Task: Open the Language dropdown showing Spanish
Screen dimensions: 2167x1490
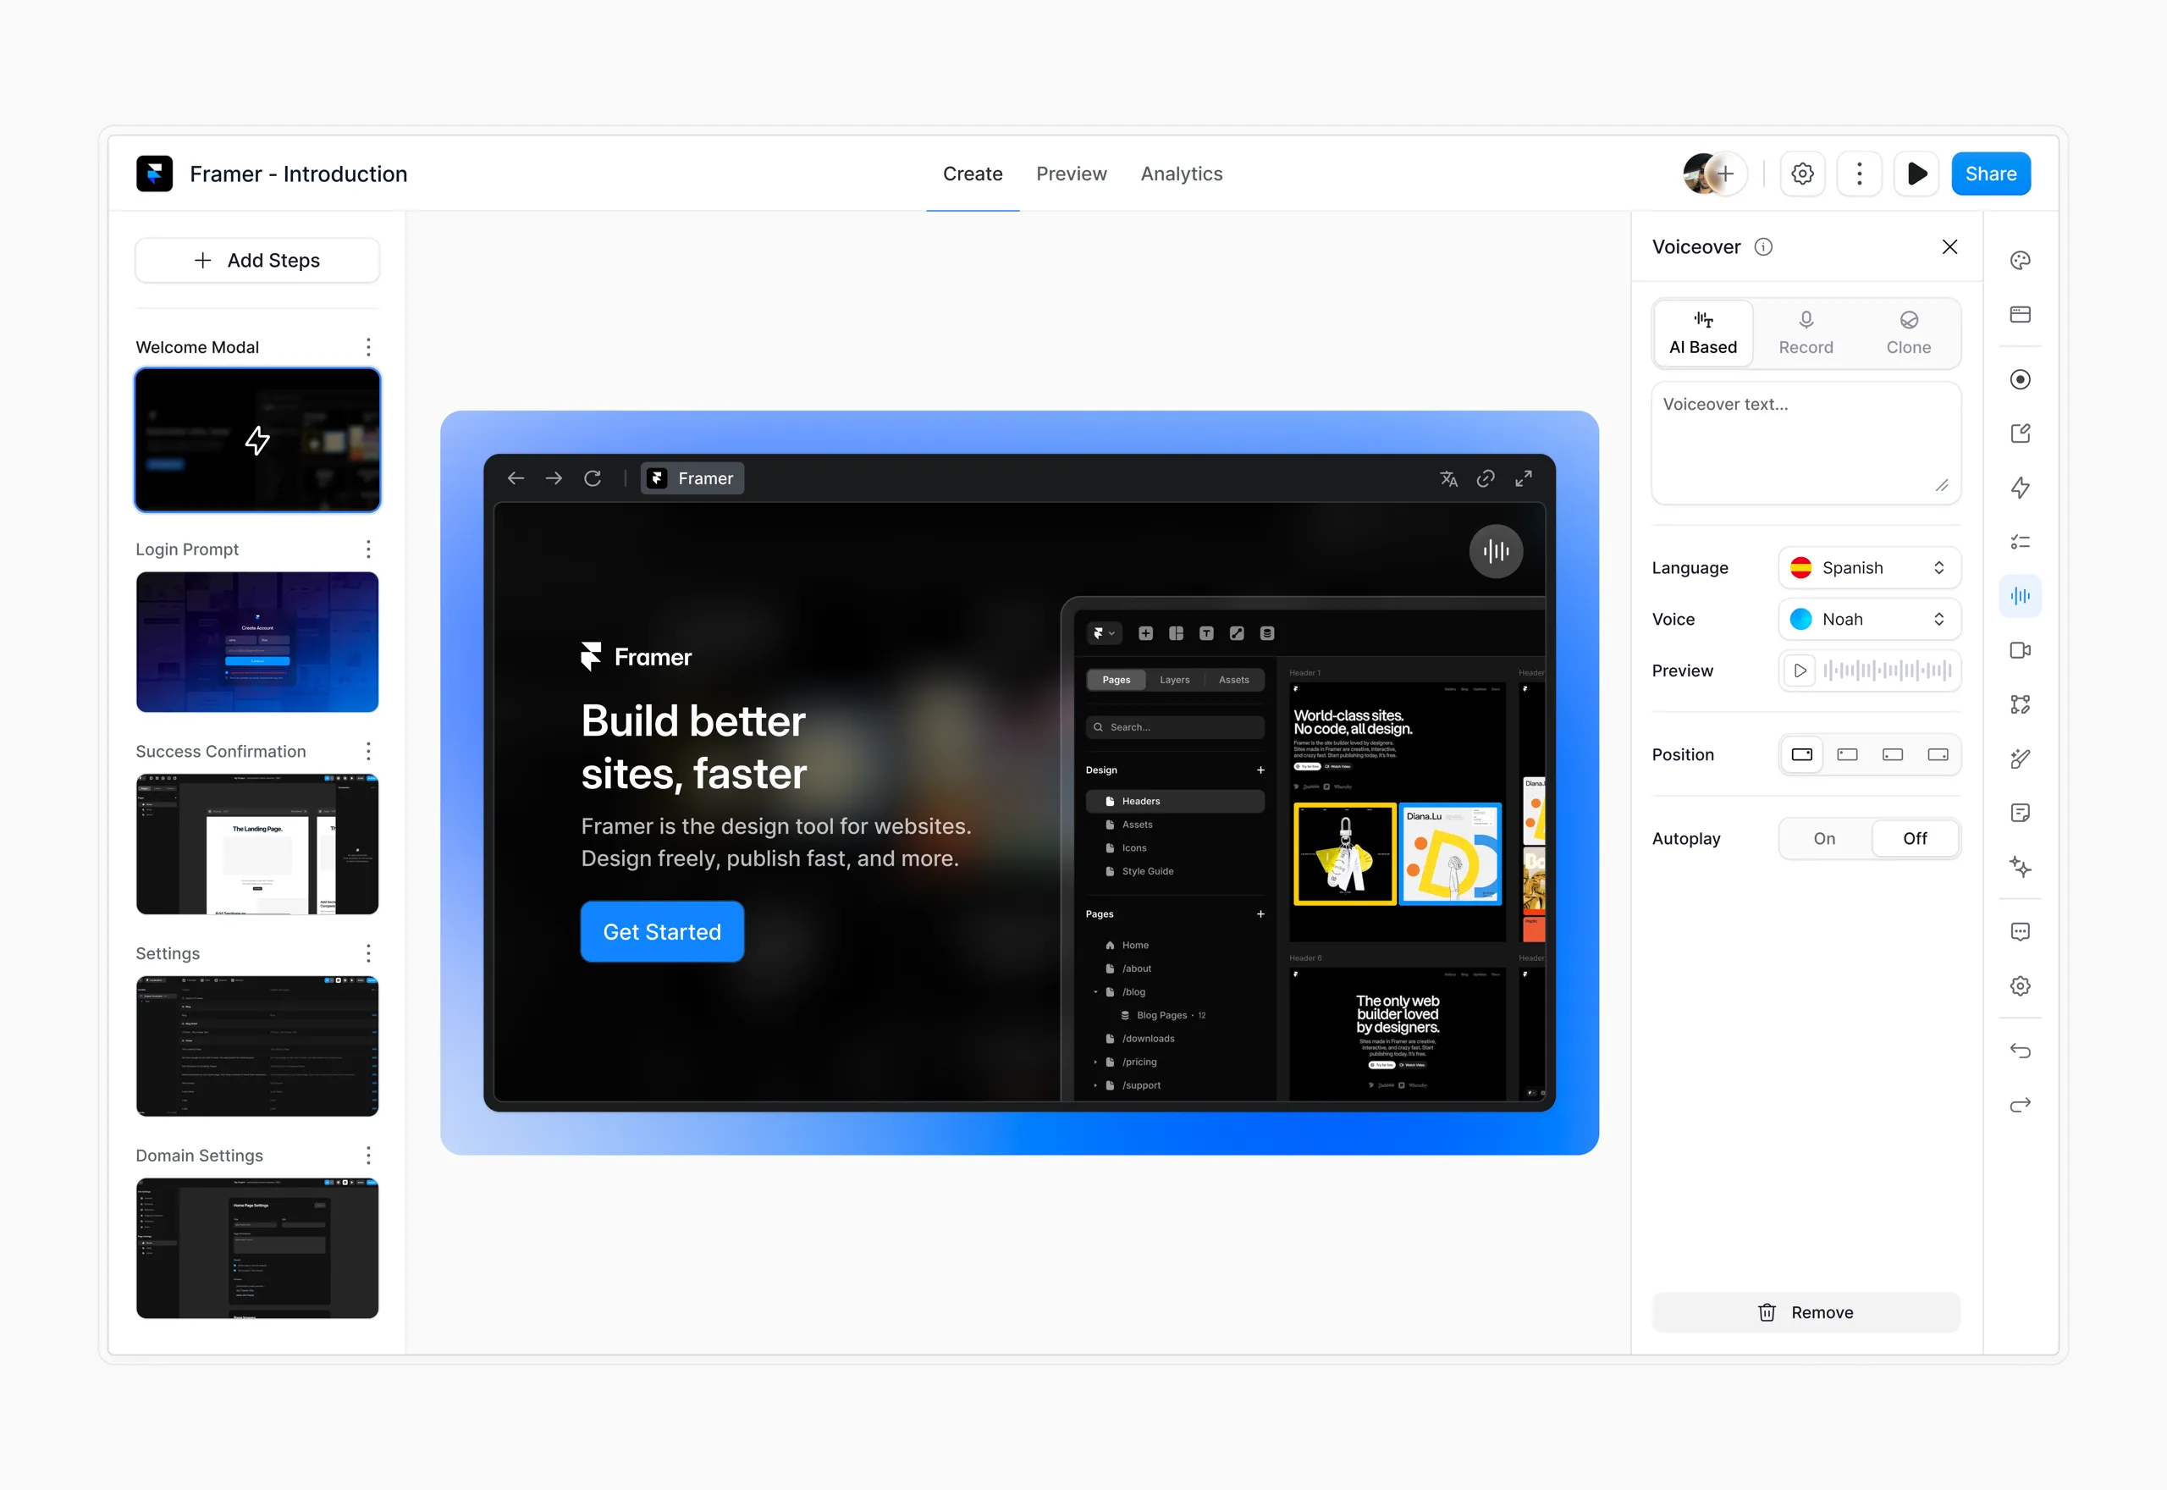Action: coord(1868,567)
